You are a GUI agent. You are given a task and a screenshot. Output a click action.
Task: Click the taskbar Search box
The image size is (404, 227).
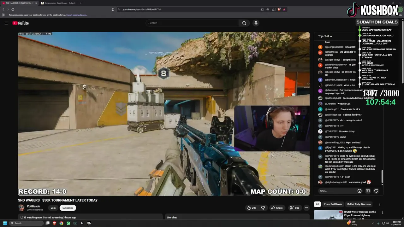[26, 223]
